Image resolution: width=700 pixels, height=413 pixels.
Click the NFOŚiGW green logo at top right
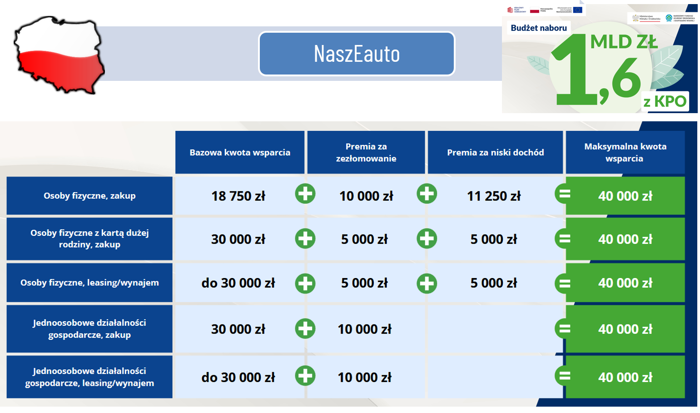[x=669, y=18]
